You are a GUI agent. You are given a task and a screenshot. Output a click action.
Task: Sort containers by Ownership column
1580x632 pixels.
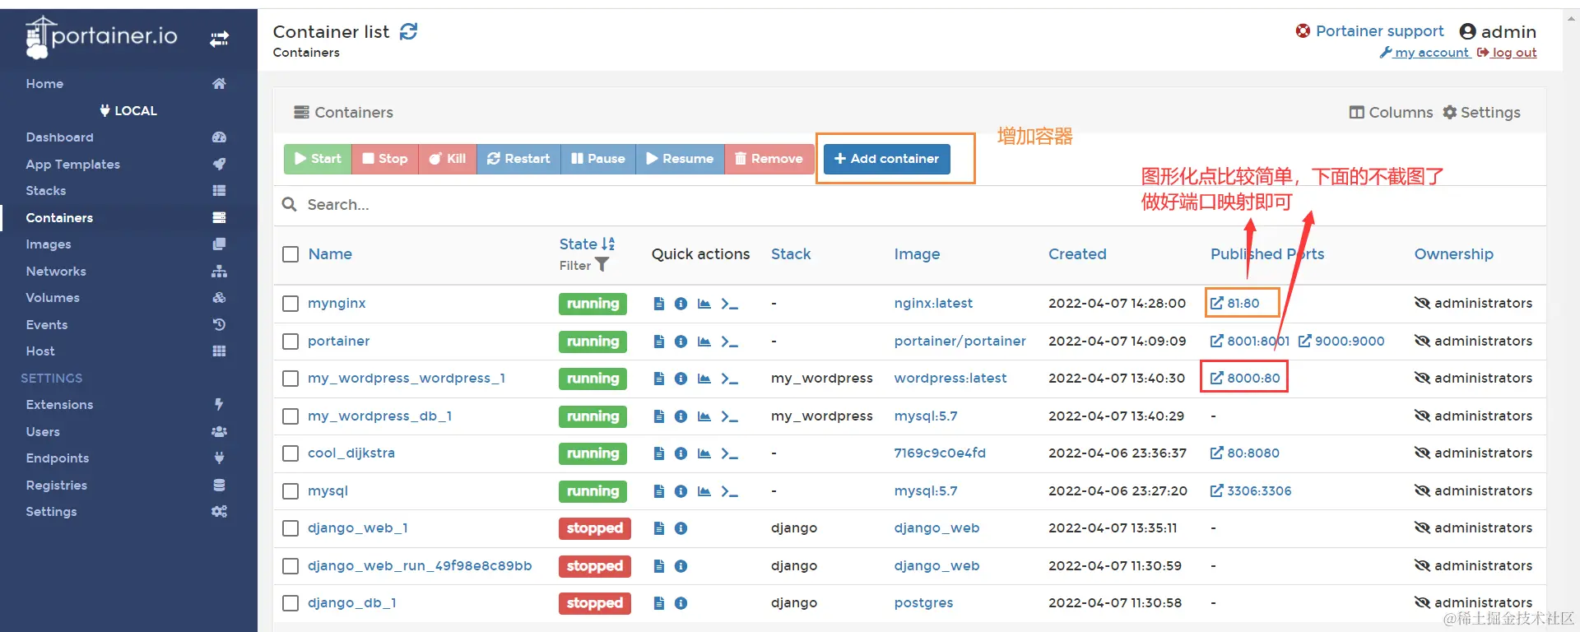[1453, 254]
